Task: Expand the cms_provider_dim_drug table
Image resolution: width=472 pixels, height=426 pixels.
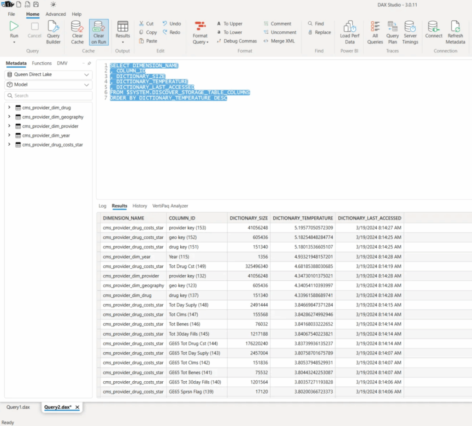Action: 9,107
